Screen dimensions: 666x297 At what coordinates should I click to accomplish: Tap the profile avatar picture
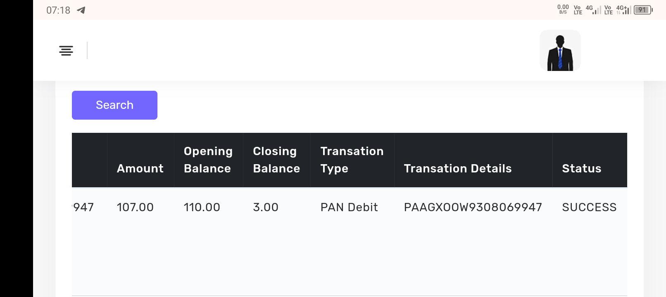[560, 51]
